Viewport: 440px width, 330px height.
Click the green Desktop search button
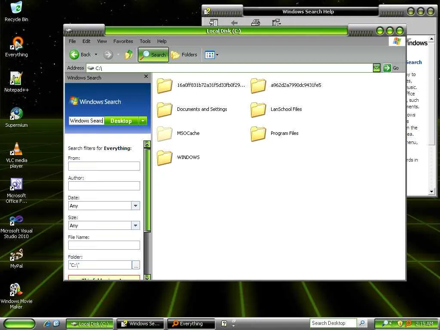point(121,121)
